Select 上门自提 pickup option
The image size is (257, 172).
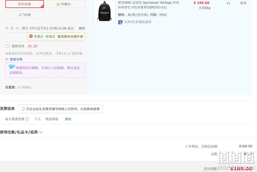[x=24, y=15]
